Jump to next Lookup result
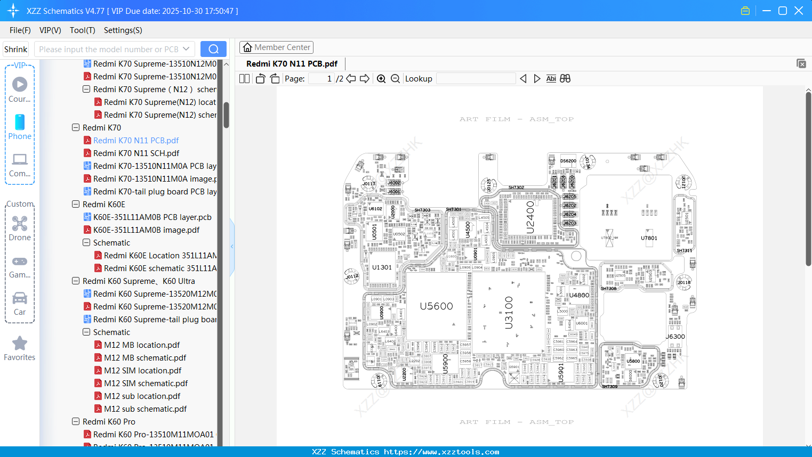The height and width of the screenshot is (457, 812). pyautogui.click(x=537, y=79)
